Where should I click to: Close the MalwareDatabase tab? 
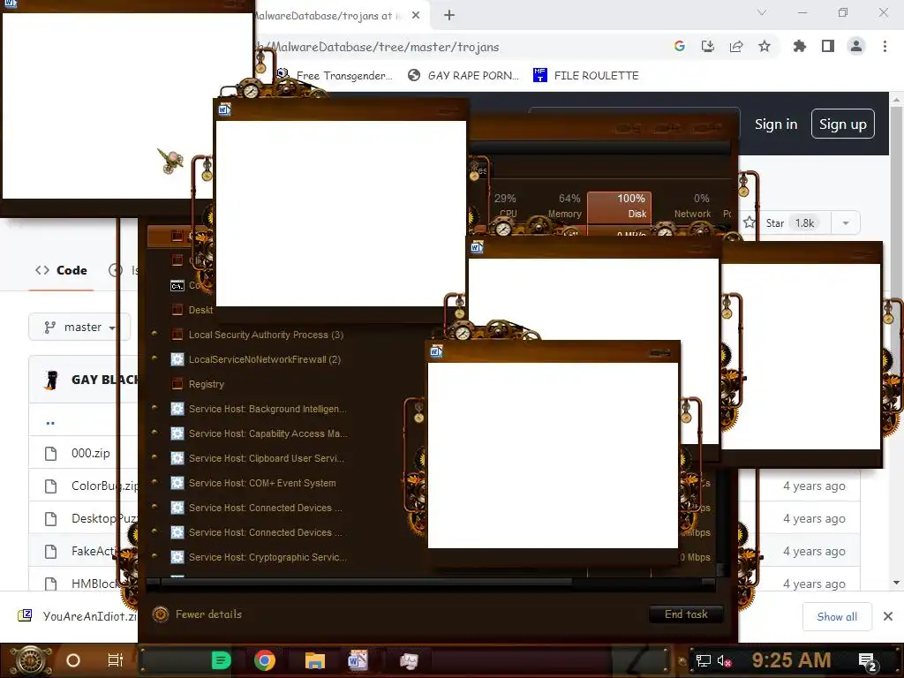tap(416, 16)
